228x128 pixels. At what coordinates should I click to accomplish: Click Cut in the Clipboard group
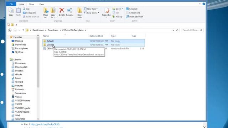click(26, 9)
